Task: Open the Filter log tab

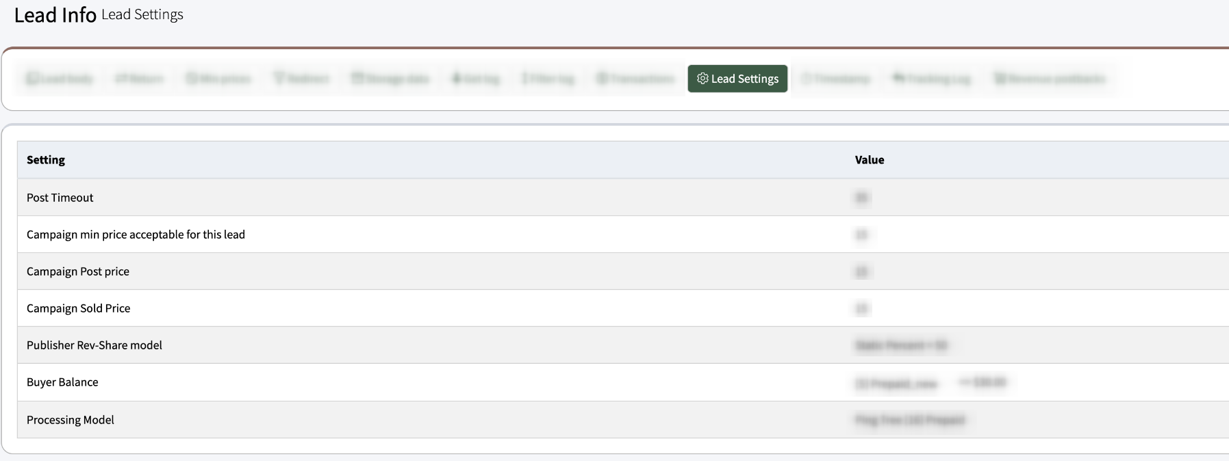Action: point(548,79)
